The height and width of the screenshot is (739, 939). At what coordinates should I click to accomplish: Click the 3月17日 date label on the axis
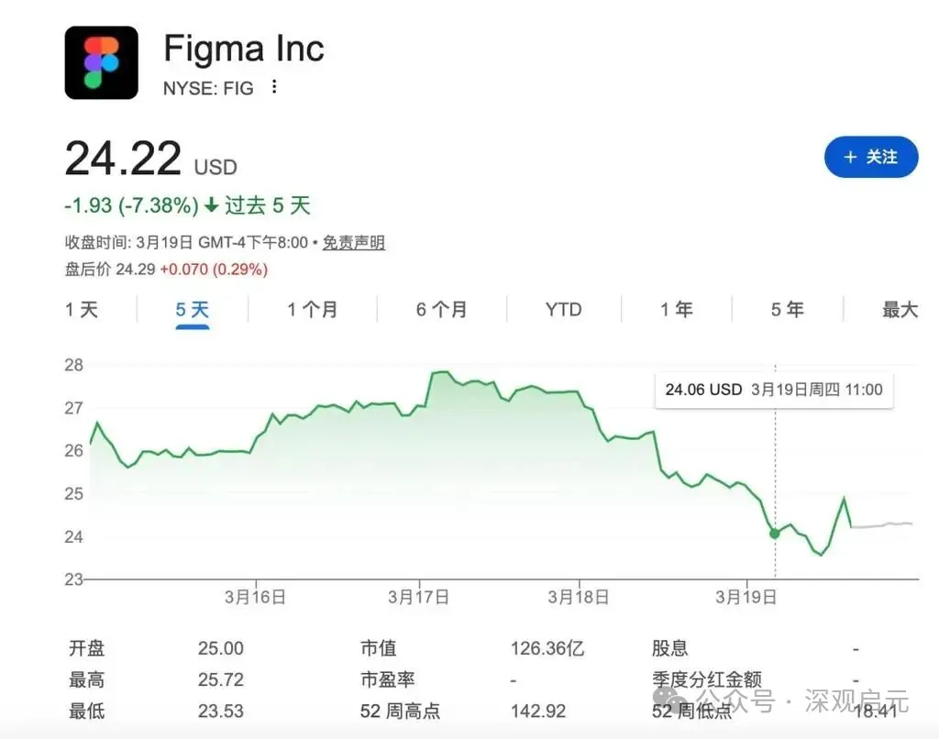pyautogui.click(x=418, y=597)
